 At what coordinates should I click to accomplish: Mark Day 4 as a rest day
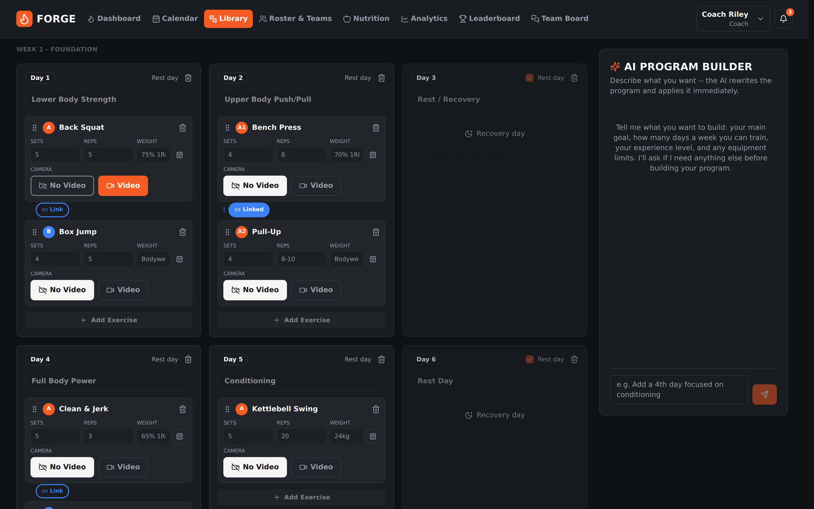[144, 359]
